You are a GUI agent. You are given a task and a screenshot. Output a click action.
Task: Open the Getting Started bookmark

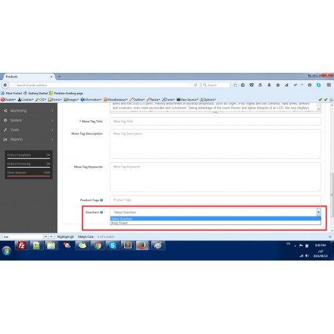point(35,93)
